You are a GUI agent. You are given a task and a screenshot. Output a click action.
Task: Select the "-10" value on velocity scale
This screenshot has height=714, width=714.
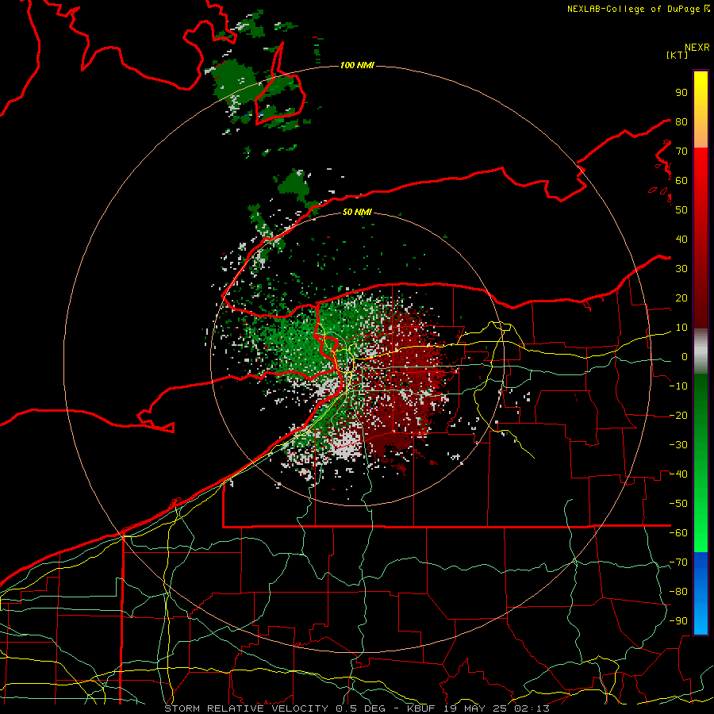678,386
